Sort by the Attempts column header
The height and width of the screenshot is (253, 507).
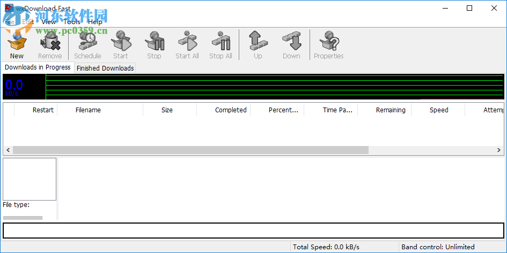(x=484, y=110)
